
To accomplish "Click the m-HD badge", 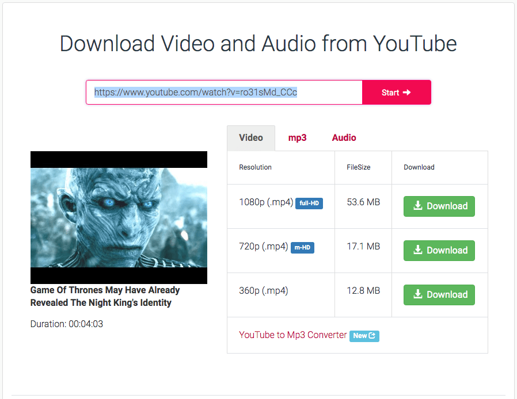I will (x=302, y=248).
